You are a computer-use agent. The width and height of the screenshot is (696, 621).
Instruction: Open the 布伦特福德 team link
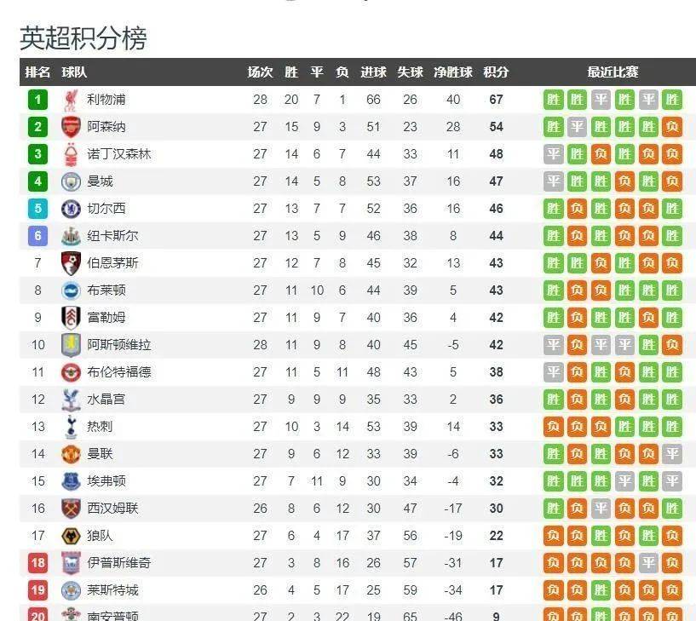pos(119,372)
